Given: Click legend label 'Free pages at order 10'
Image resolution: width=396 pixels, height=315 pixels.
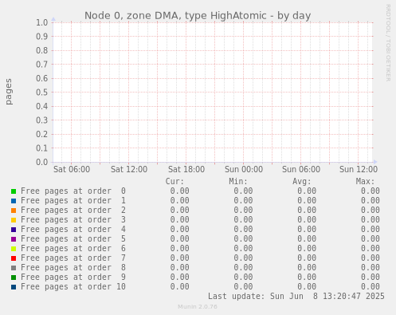Looking at the screenshot, I should (x=73, y=287).
